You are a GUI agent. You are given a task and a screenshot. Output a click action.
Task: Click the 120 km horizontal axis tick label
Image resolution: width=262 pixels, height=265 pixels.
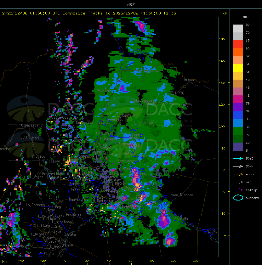pos(196,261)
